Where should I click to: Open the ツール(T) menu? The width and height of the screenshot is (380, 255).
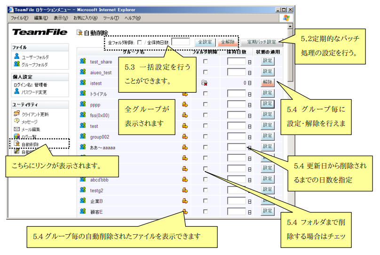pos(111,18)
